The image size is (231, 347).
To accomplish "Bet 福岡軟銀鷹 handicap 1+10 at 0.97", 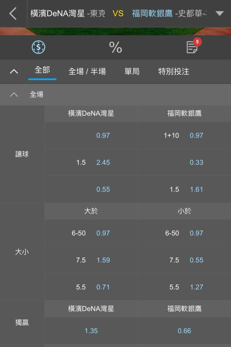I will pos(184,135).
